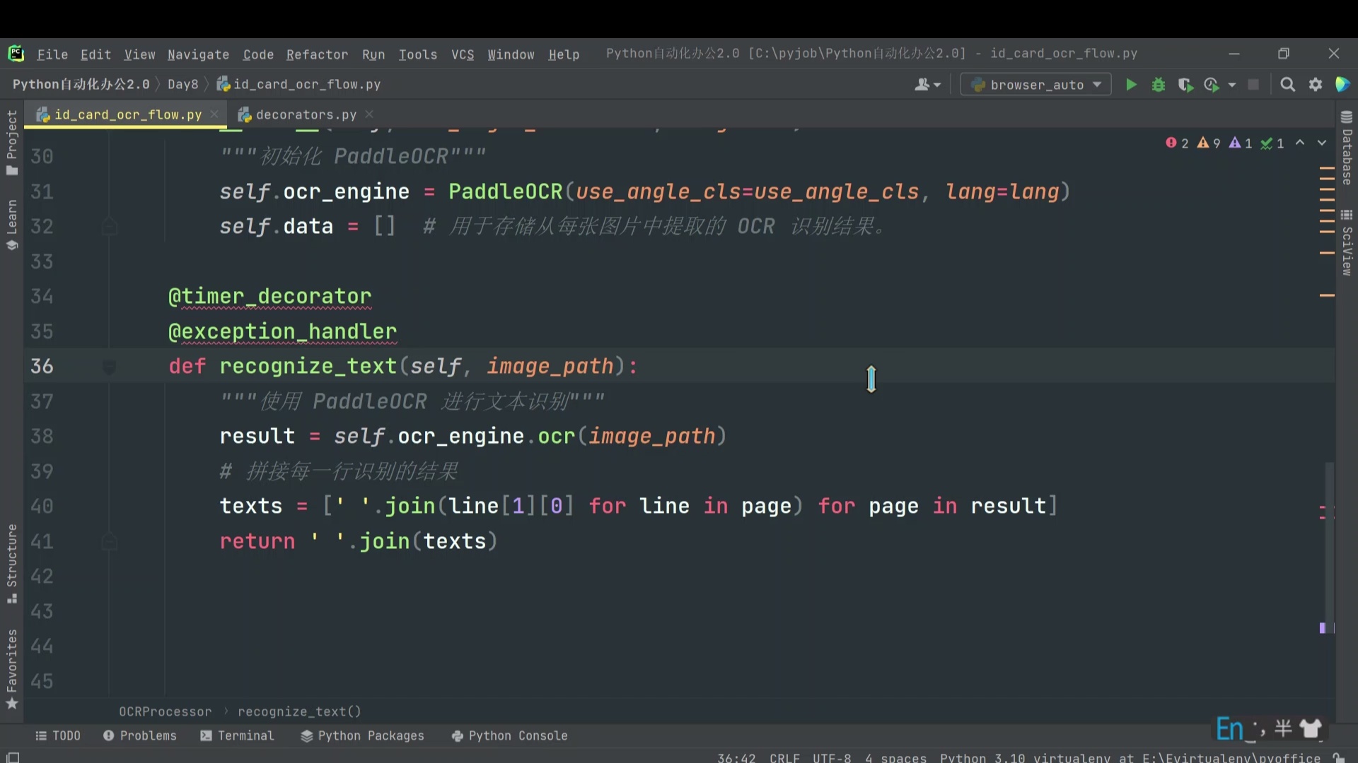
Task: Toggle the Project tool window
Action: [x=12, y=142]
